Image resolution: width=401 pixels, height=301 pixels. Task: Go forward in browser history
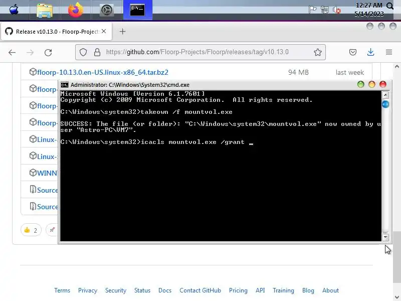click(x=30, y=53)
